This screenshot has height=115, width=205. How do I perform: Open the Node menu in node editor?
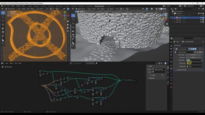[x=20, y=63]
